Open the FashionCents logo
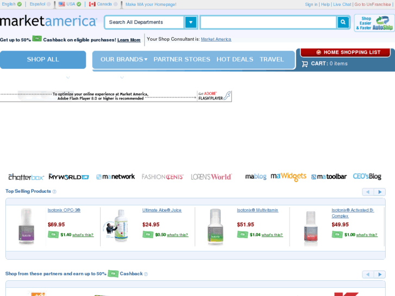Viewport: 395px width, 296px height. 162,177
